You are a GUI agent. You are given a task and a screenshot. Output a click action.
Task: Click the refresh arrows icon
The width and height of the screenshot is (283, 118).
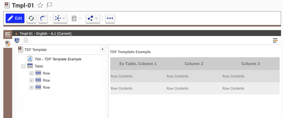tap(31, 18)
